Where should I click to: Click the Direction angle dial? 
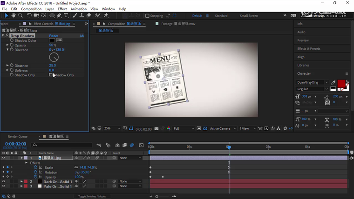point(54,57)
